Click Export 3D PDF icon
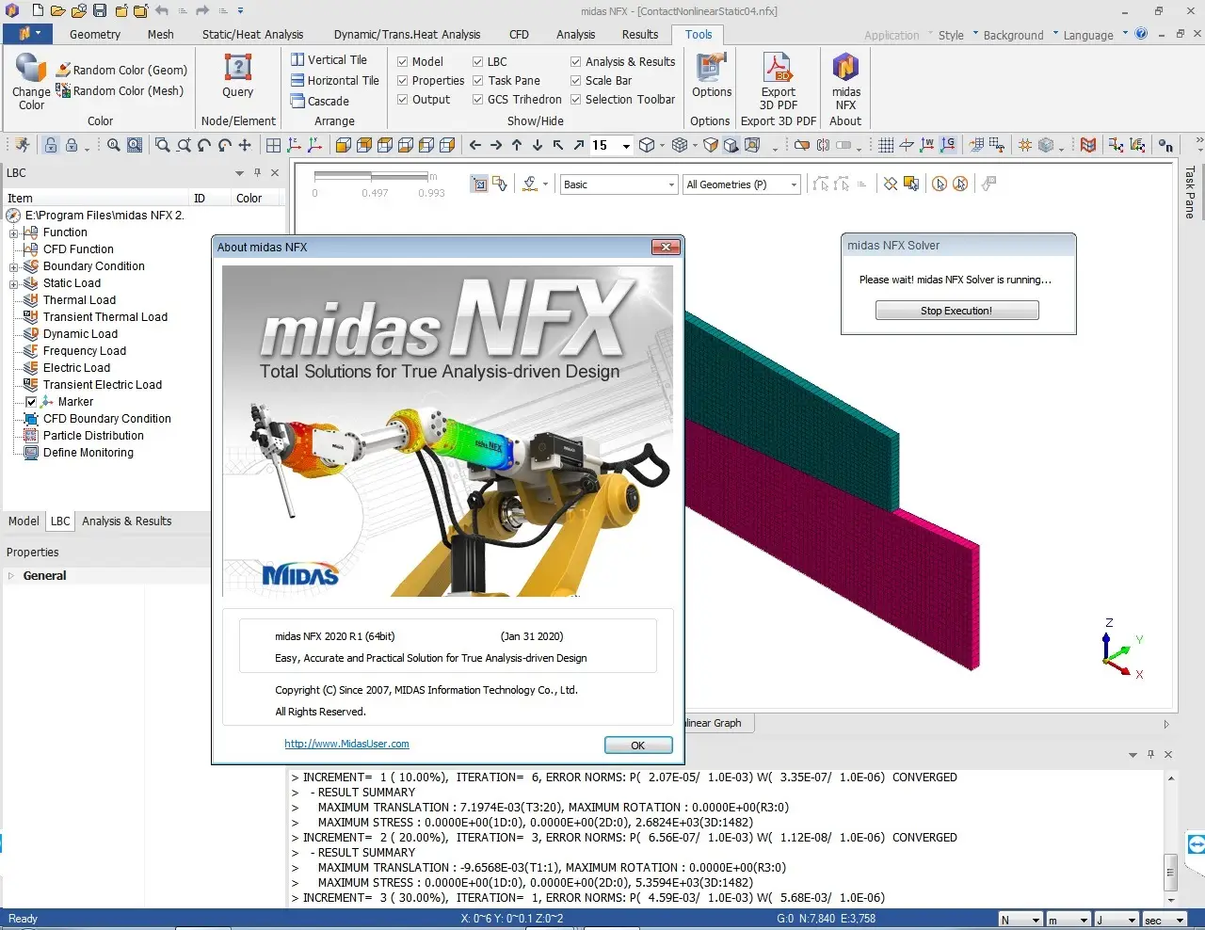This screenshot has height=930, width=1205. point(779,82)
